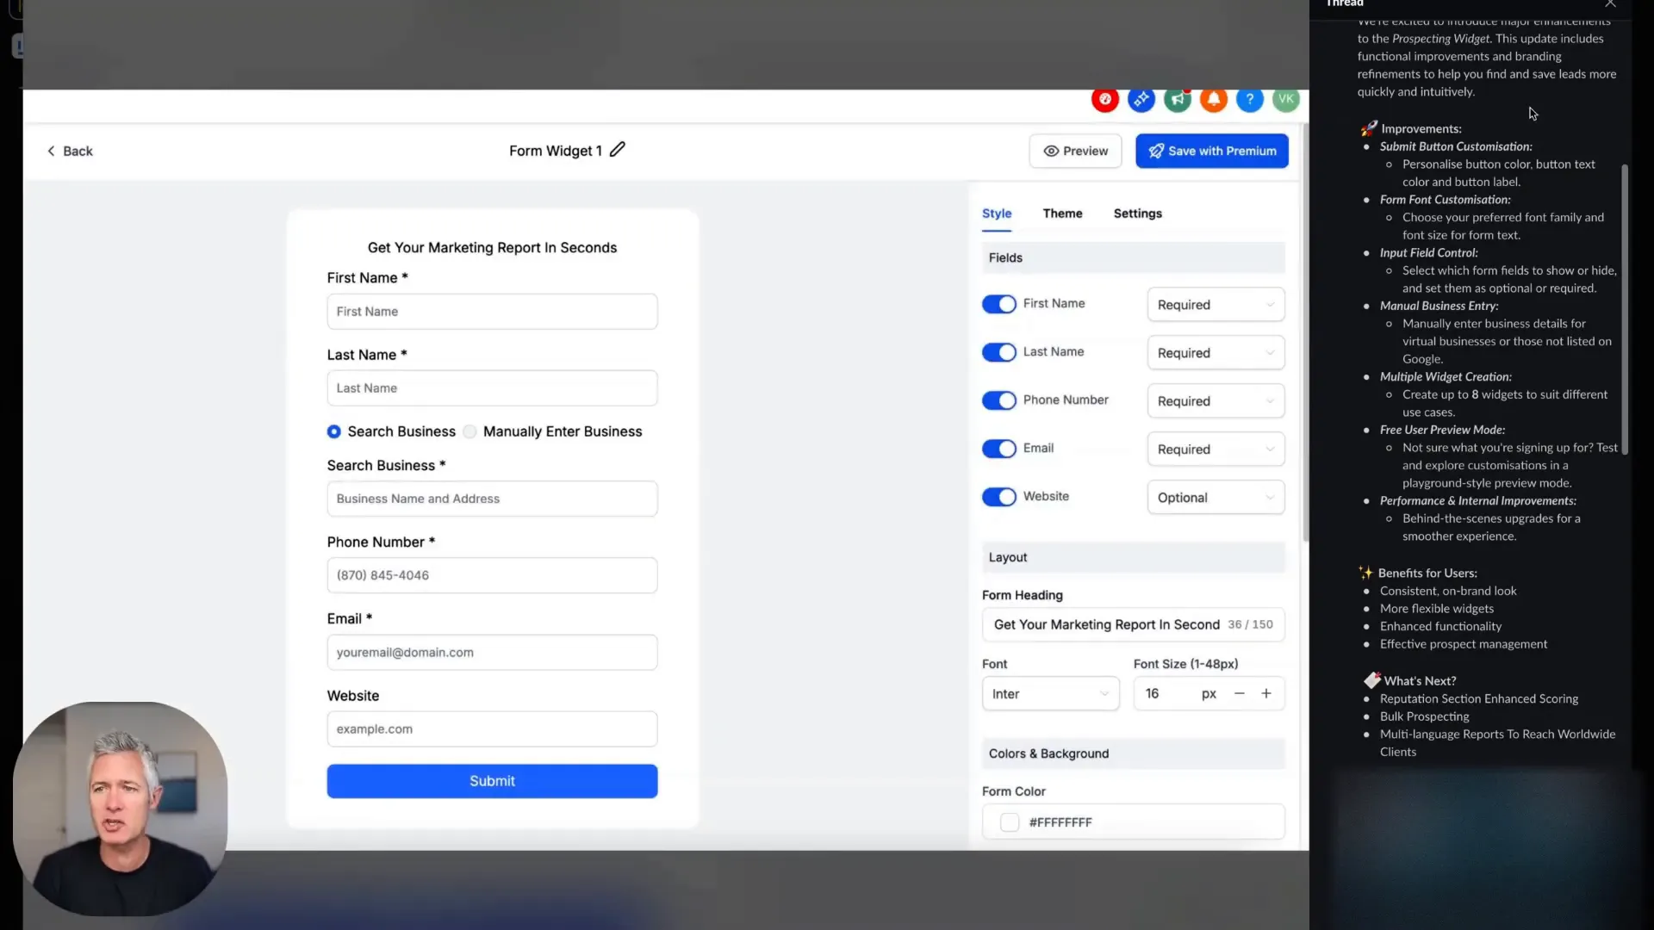
Task: Open the blue sparkle AI icon
Action: click(x=1141, y=99)
